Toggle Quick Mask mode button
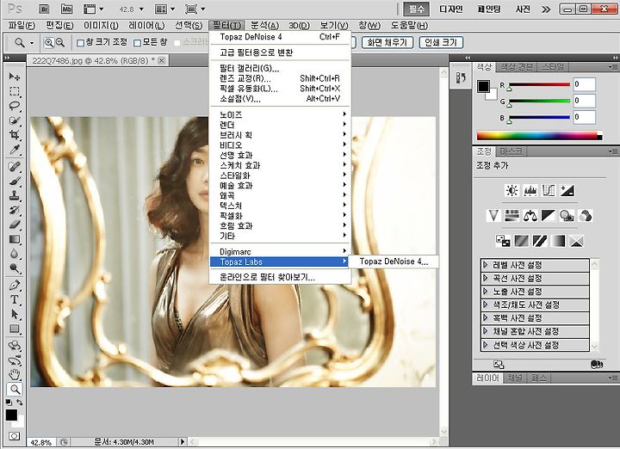 [15, 436]
